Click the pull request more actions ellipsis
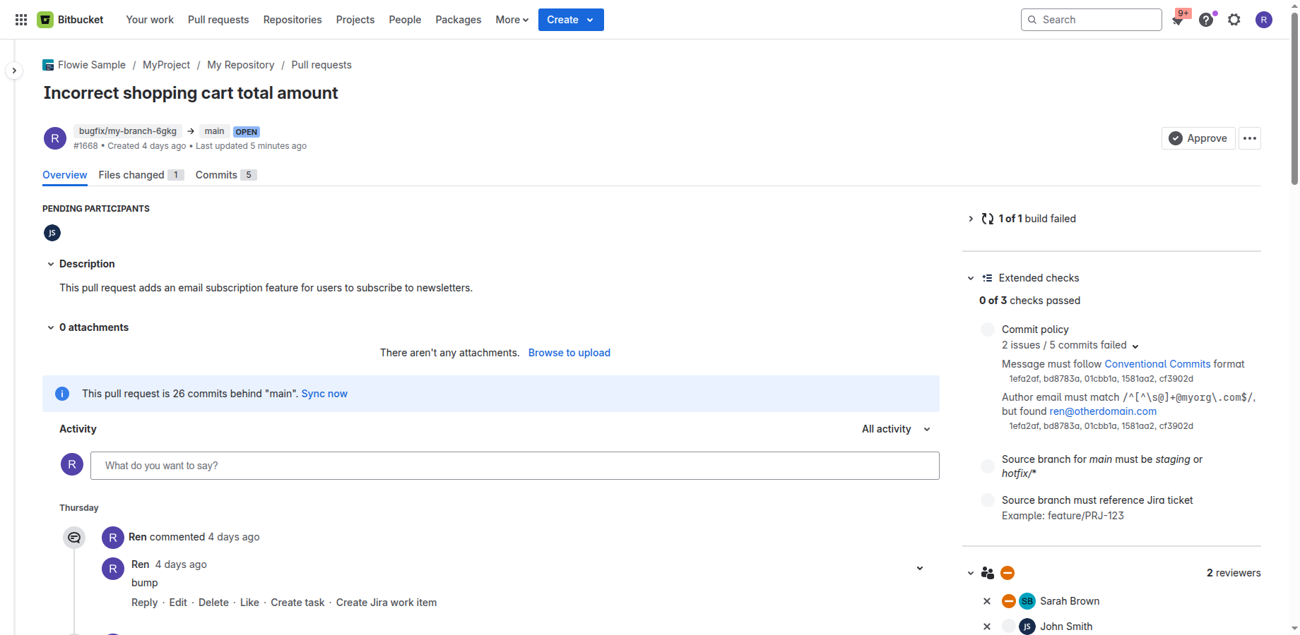 tap(1250, 138)
